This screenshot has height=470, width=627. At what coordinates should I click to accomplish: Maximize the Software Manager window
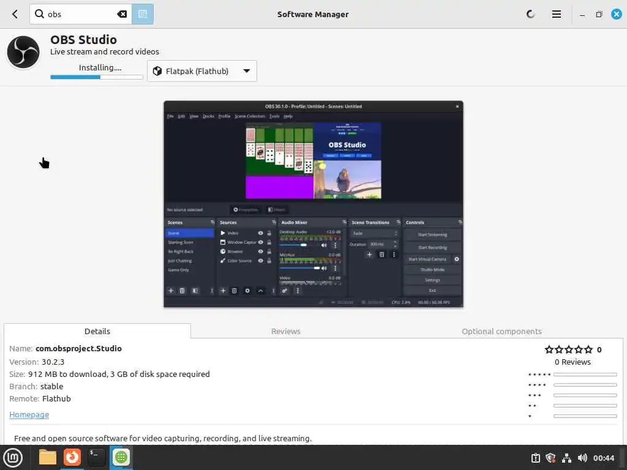click(599, 15)
